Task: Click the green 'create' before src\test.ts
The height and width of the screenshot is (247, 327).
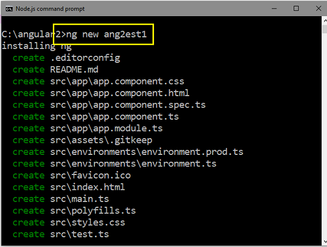Action: [29, 234]
